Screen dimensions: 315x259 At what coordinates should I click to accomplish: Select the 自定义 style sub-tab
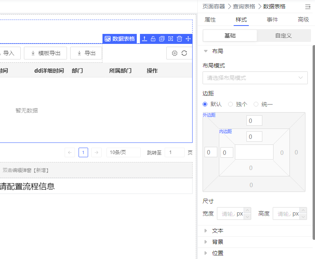[283, 36]
